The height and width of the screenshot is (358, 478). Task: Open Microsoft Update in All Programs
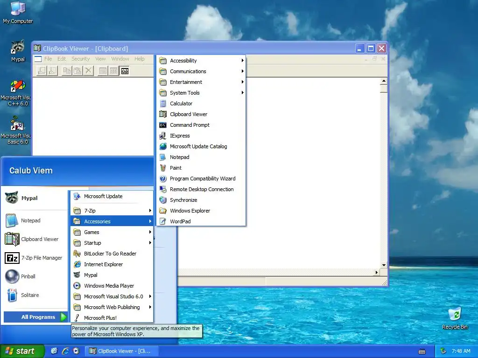[x=112, y=196]
